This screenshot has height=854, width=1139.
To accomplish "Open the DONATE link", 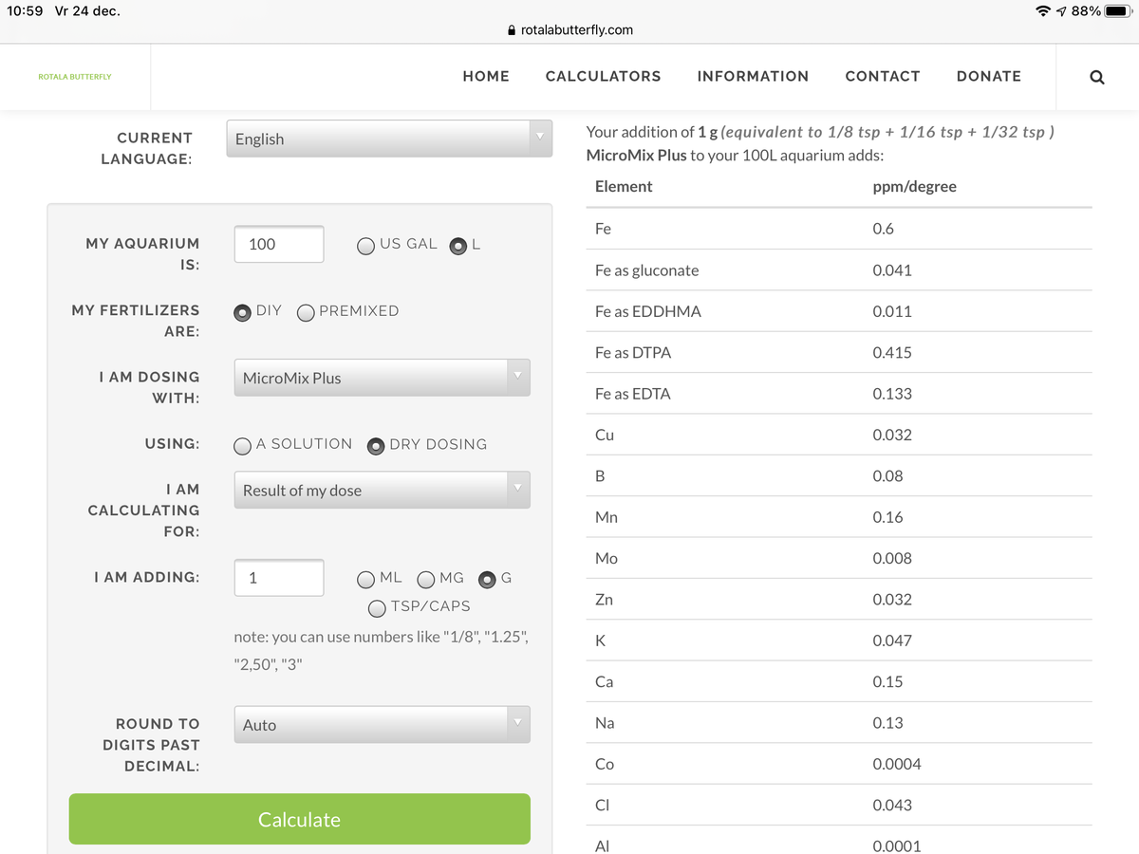I will click(x=988, y=77).
